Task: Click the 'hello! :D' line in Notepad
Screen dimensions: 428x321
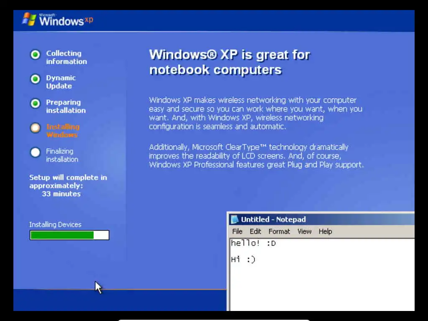Action: click(253, 243)
